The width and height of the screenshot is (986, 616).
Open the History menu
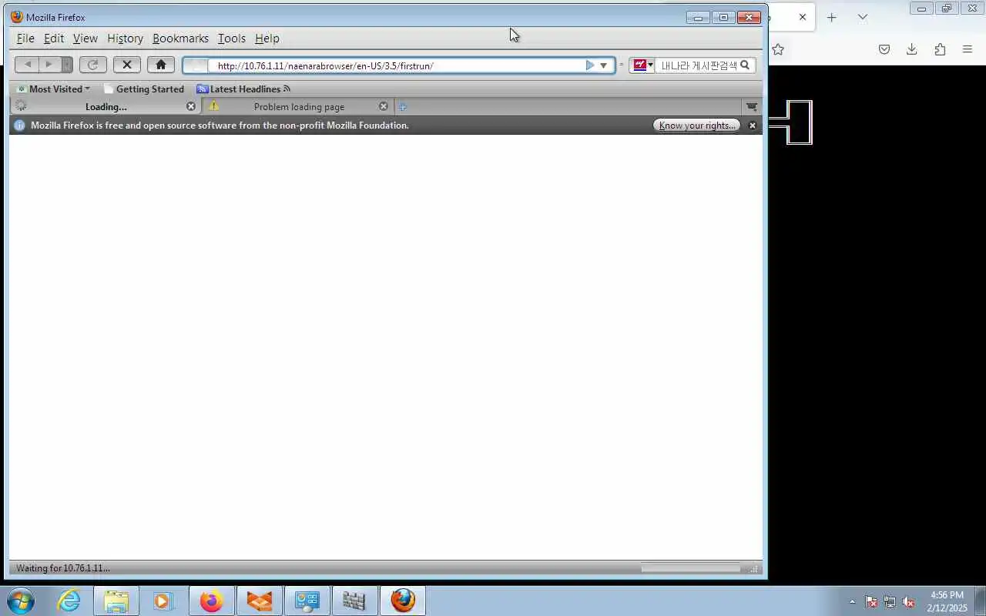click(x=125, y=38)
